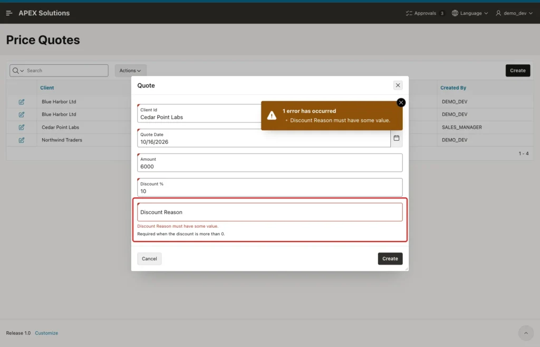Expand the Language dropdown
540x347 pixels.
click(x=470, y=13)
